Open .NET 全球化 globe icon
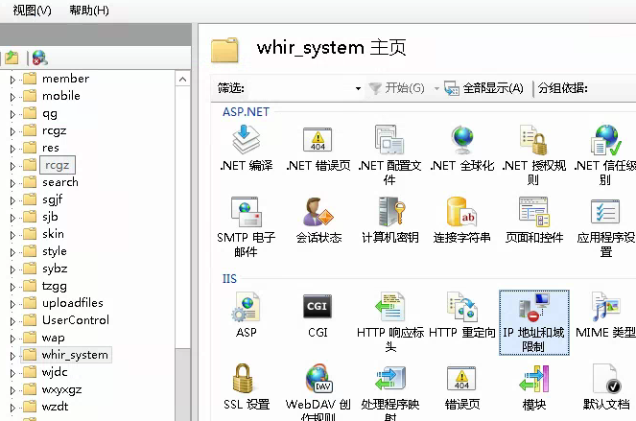 [461, 142]
